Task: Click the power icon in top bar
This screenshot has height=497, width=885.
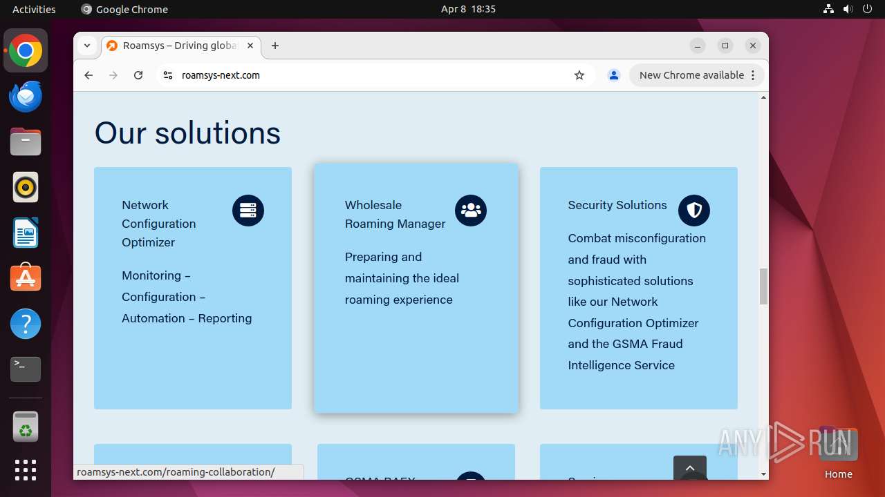Action: (868, 9)
